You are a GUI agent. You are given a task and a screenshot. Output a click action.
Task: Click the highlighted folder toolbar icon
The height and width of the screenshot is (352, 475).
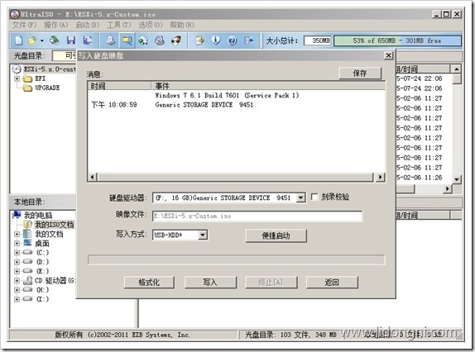pyautogui.click(x=127, y=40)
